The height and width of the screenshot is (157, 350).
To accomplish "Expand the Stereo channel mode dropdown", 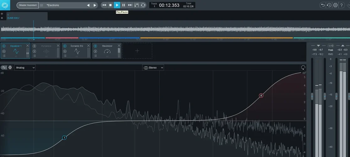I will (x=153, y=68).
